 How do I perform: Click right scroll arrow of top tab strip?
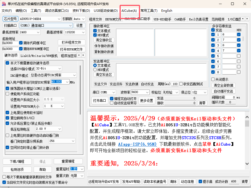pyautogui.click(x=247, y=19)
